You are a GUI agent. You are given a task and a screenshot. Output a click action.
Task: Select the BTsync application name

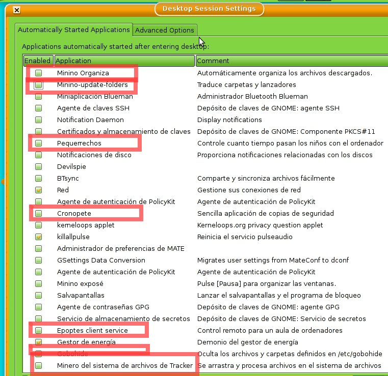pyautogui.click(x=68, y=179)
